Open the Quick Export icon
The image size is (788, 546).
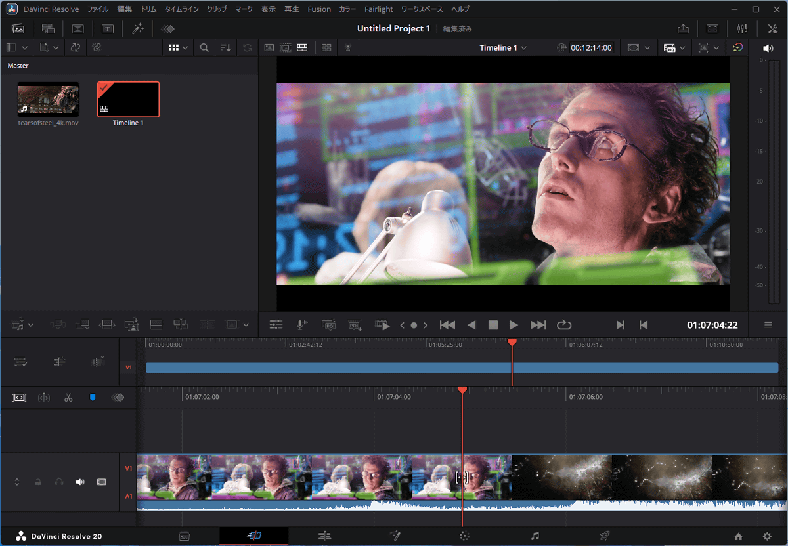[x=683, y=29]
